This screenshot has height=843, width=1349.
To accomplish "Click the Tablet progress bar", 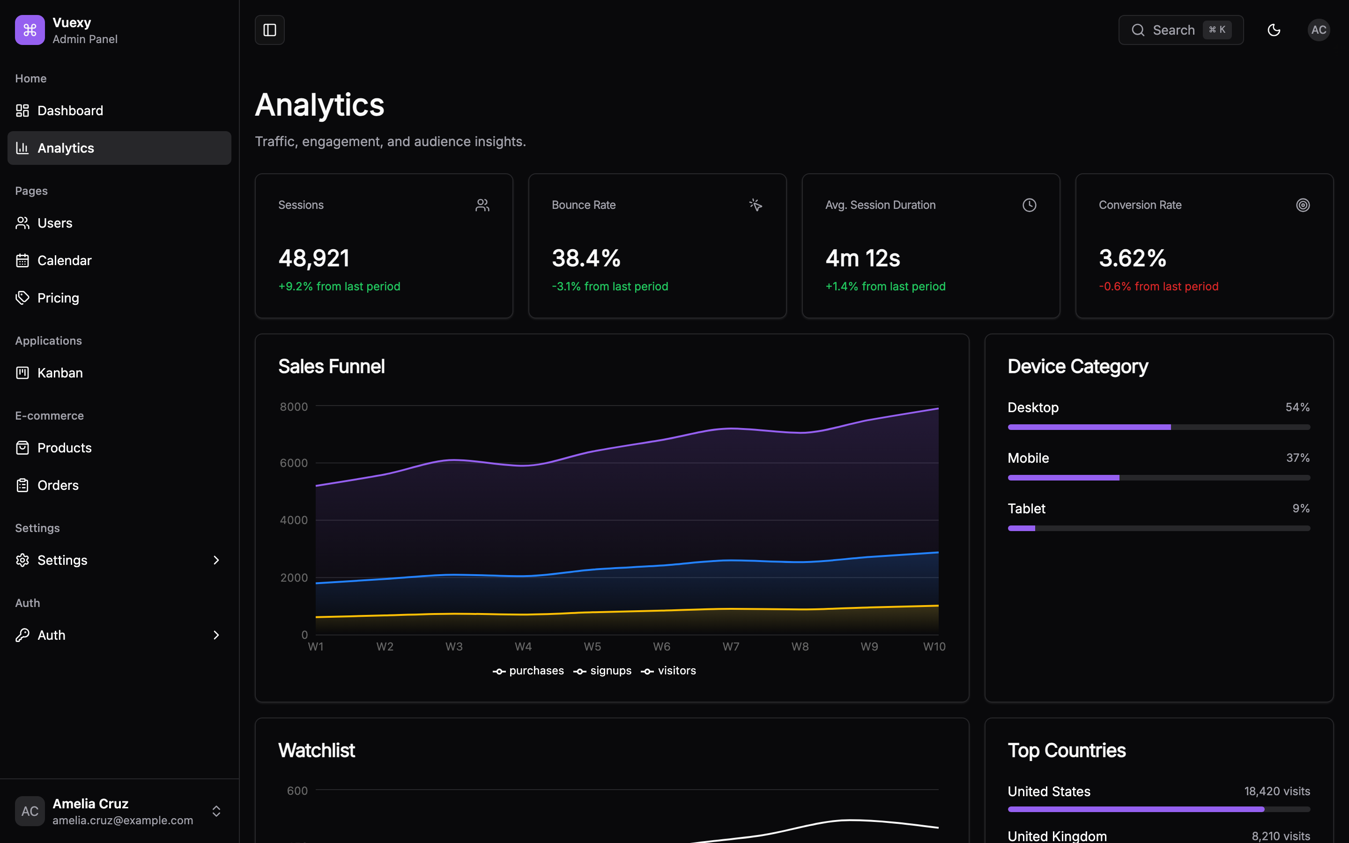I will pyautogui.click(x=1159, y=529).
